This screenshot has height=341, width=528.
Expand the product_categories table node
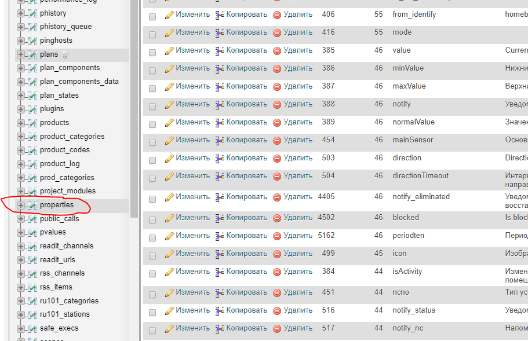[x=20, y=137]
